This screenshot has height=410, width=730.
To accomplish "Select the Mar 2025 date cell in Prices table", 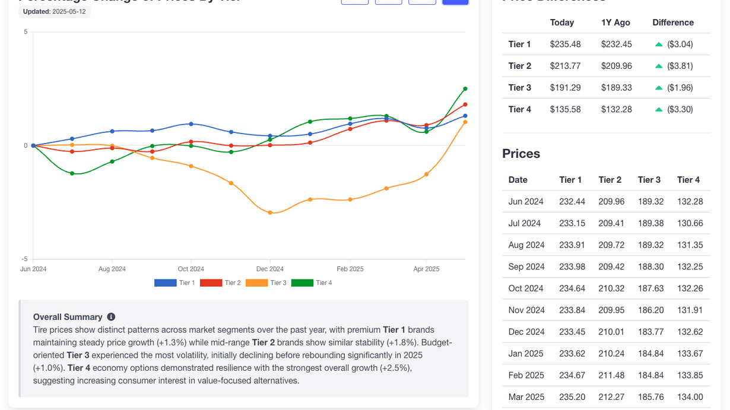I will (526, 397).
